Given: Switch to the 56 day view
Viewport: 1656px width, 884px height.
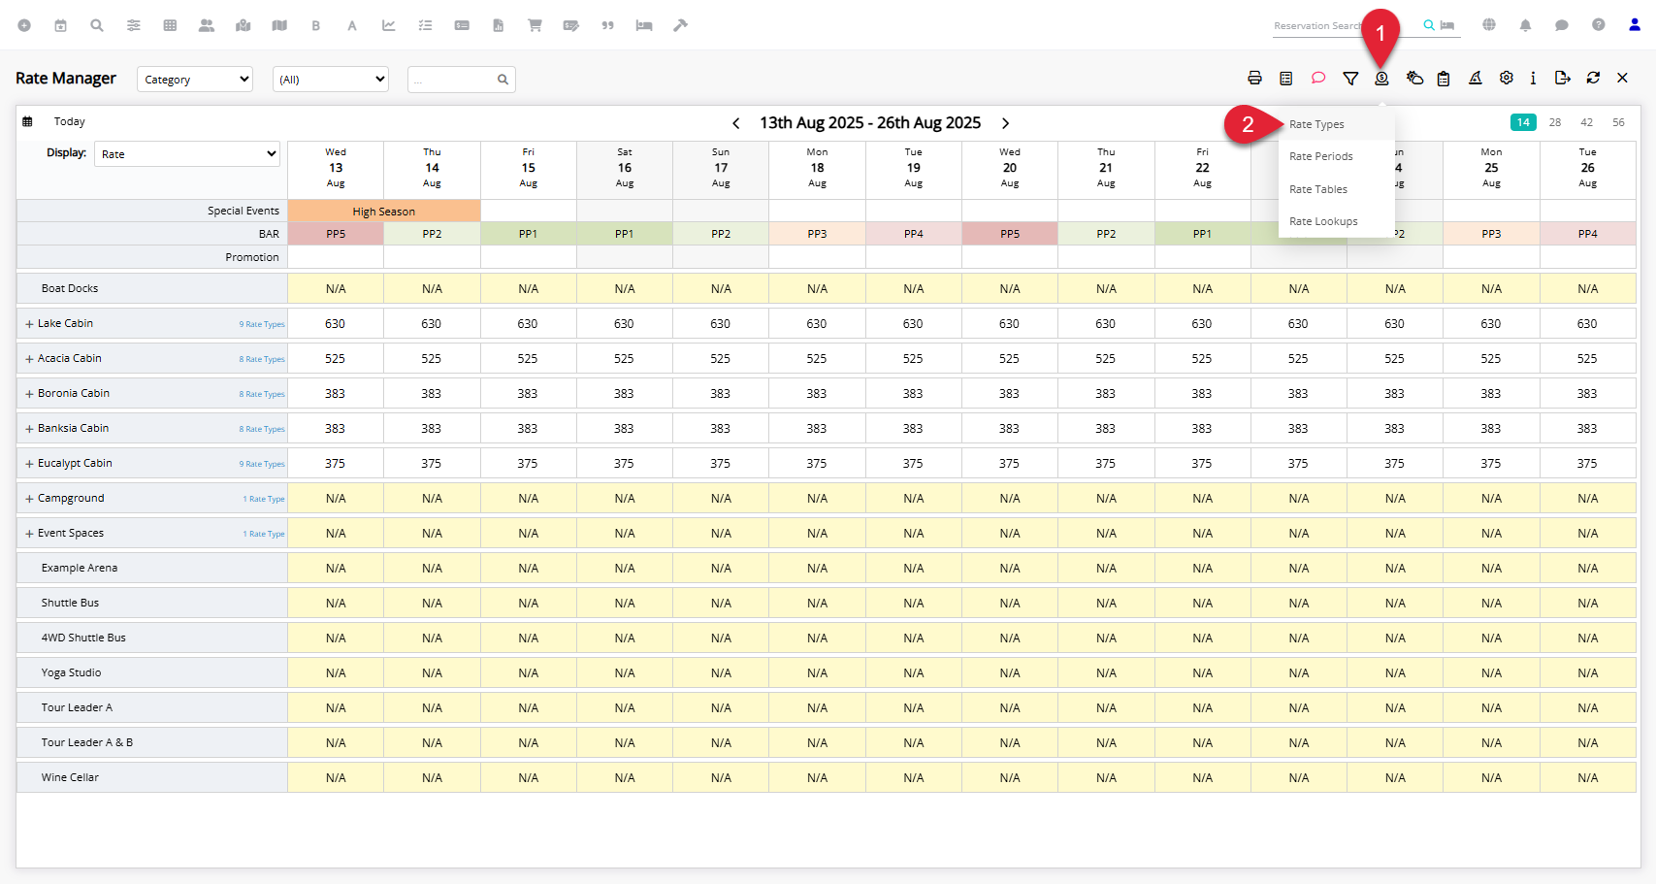Looking at the screenshot, I should (x=1618, y=122).
